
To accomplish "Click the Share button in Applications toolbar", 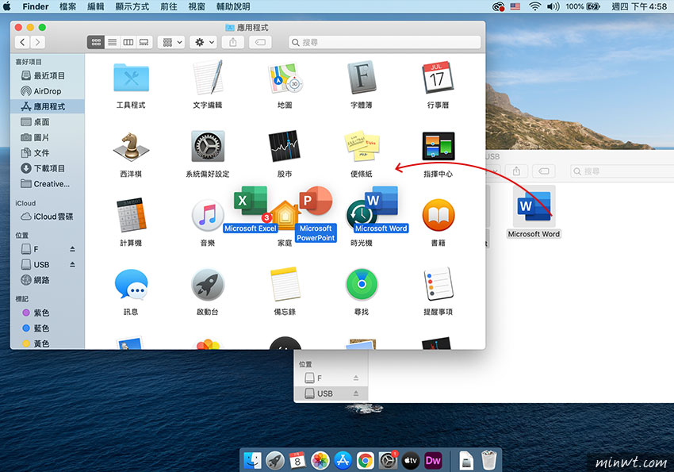I will click(x=233, y=42).
